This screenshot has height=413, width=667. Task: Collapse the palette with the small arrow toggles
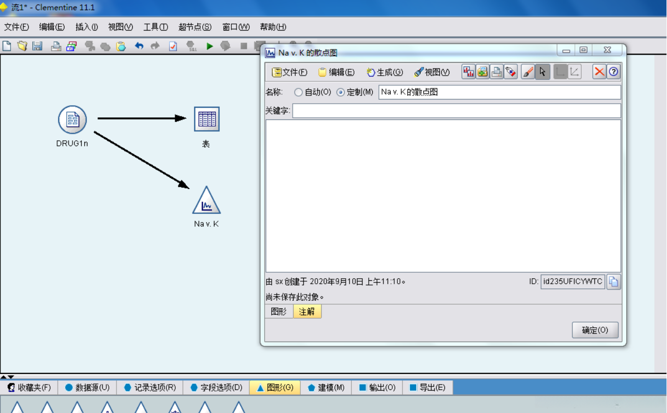click(x=7, y=377)
